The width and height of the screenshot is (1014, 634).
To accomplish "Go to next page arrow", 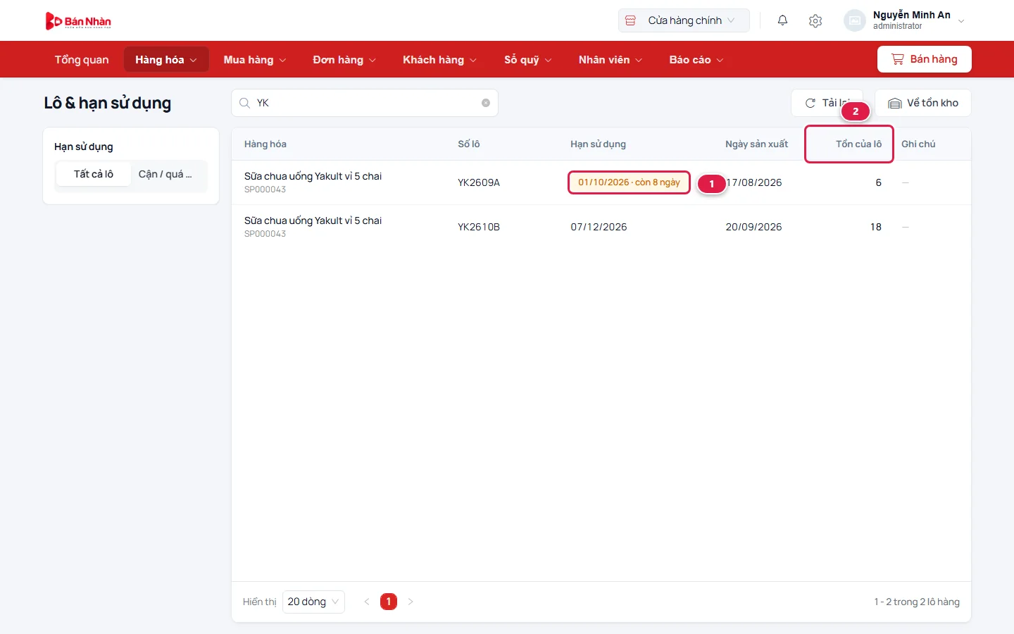I will tap(411, 602).
